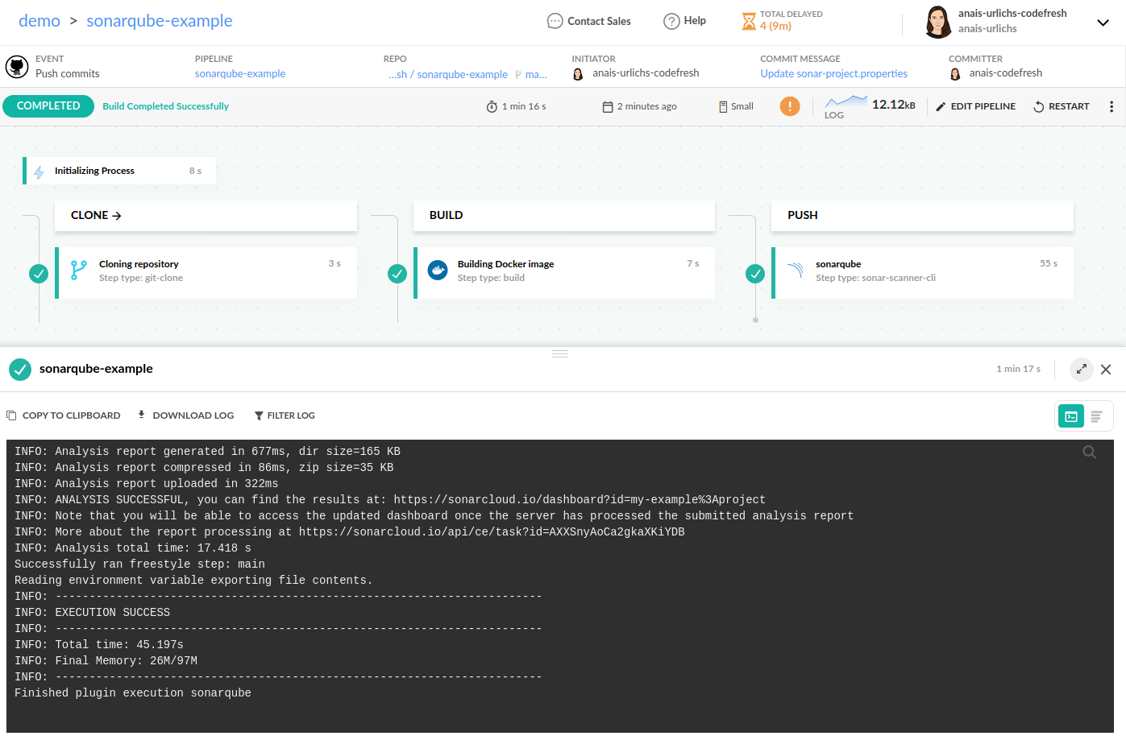Open the account dropdown for anais-urlichs-codefresh

tap(1103, 22)
